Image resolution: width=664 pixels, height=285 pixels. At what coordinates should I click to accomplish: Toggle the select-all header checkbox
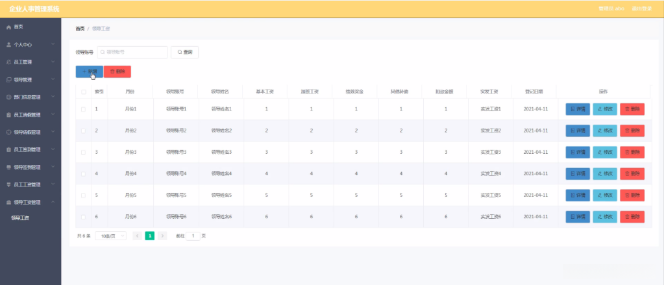[84, 92]
